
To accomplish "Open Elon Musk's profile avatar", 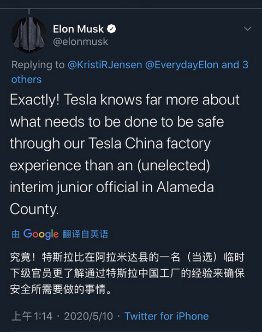I will click(29, 35).
